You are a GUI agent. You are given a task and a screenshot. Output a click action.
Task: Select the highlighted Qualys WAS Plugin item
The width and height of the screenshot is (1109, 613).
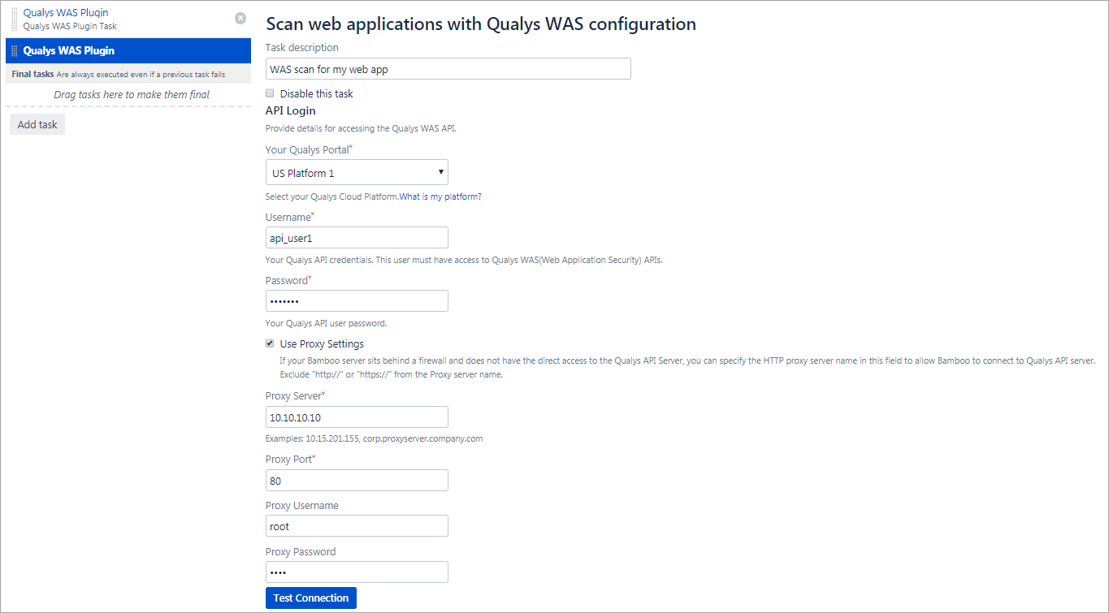[128, 50]
